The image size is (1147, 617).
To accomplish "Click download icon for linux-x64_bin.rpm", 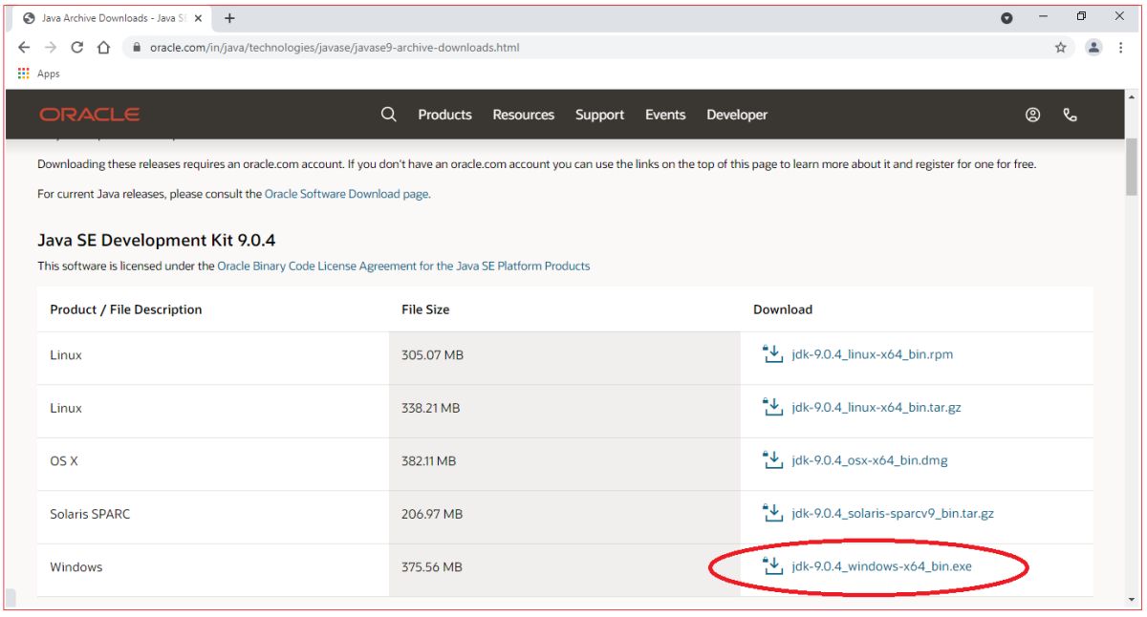I will (x=772, y=354).
